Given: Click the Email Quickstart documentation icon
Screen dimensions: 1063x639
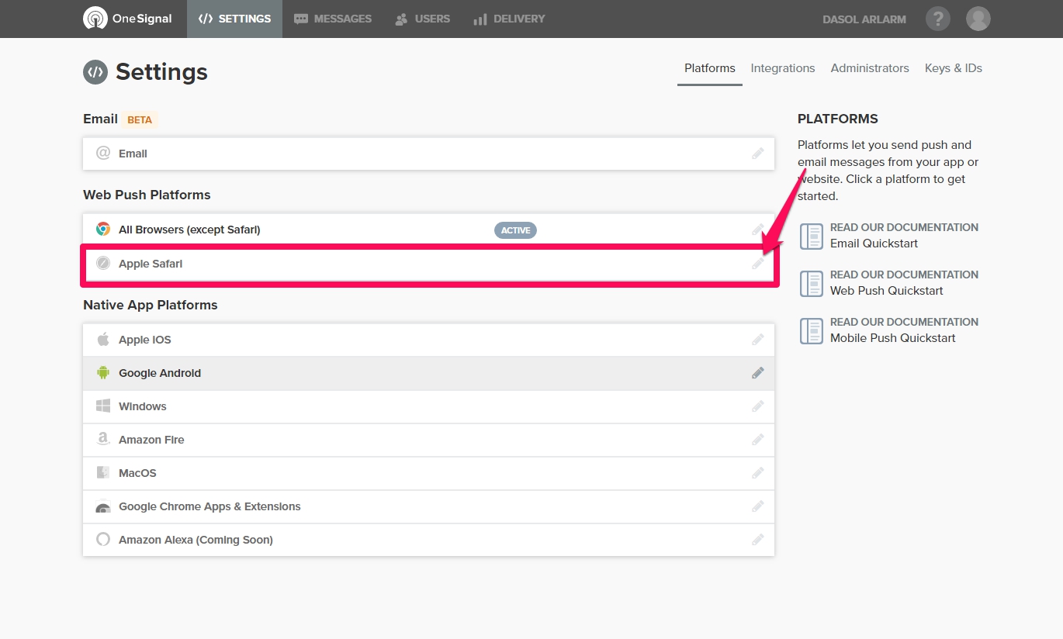Looking at the screenshot, I should (811, 236).
